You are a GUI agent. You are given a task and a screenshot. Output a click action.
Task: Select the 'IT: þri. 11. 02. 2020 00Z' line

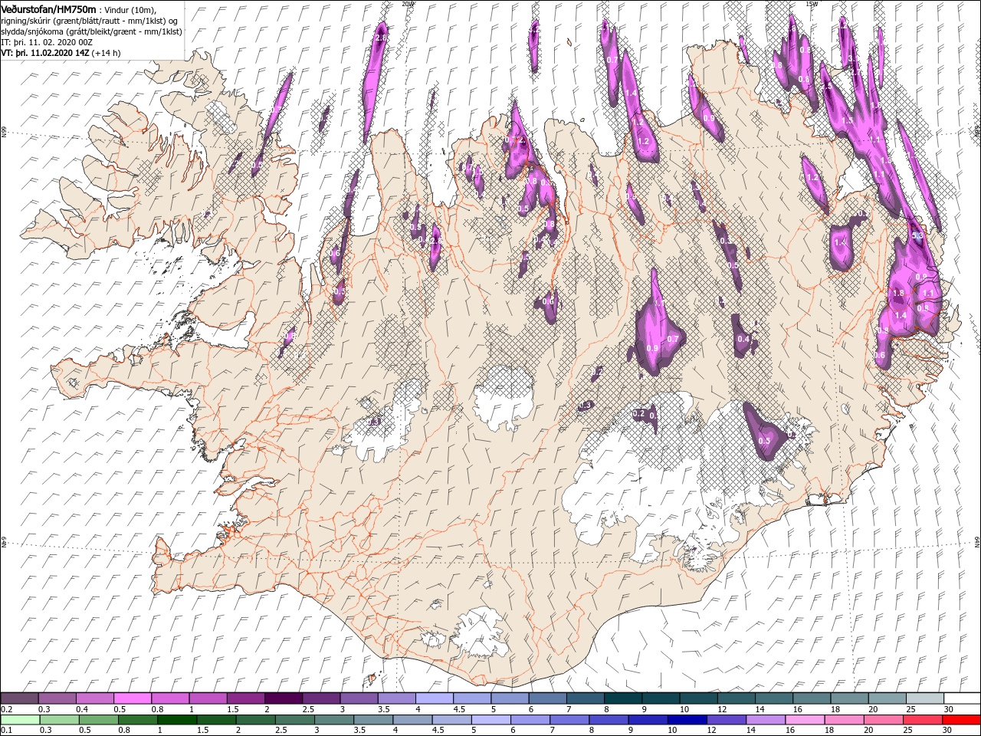tap(48, 42)
